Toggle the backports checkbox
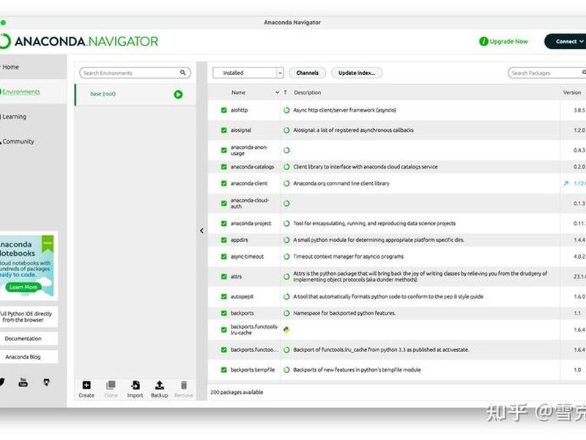 [224, 313]
